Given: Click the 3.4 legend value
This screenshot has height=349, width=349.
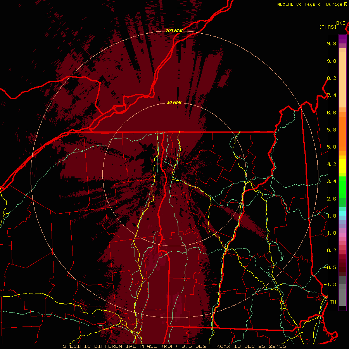Looking at the screenshot, I should (x=332, y=181).
